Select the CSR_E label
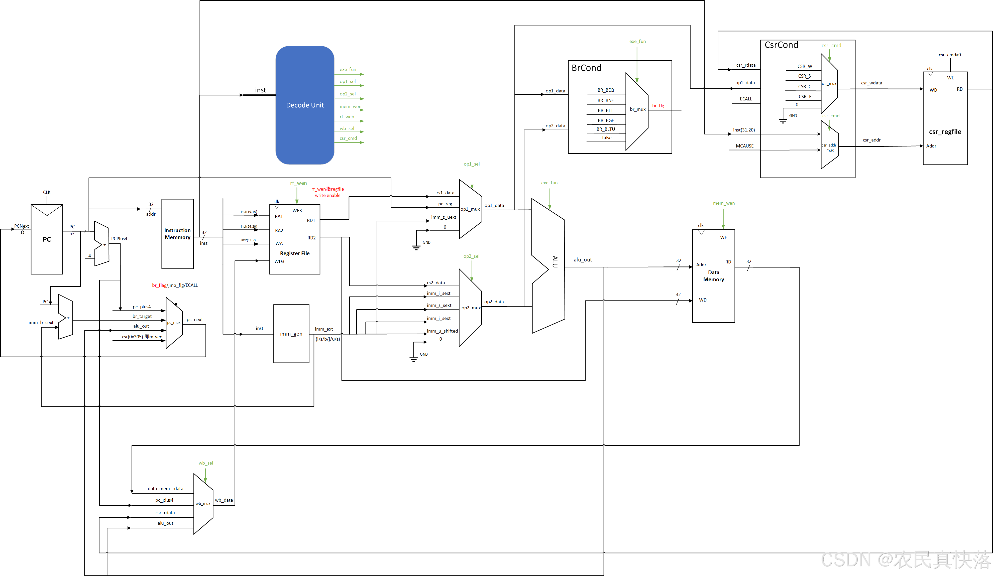 tap(805, 96)
